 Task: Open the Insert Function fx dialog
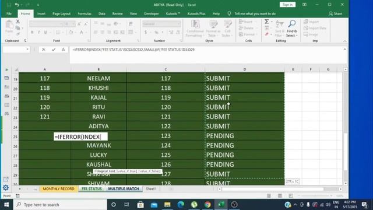tap(63, 50)
